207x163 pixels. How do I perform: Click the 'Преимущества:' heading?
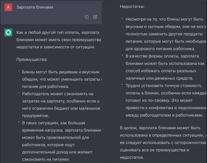[x=32, y=59]
